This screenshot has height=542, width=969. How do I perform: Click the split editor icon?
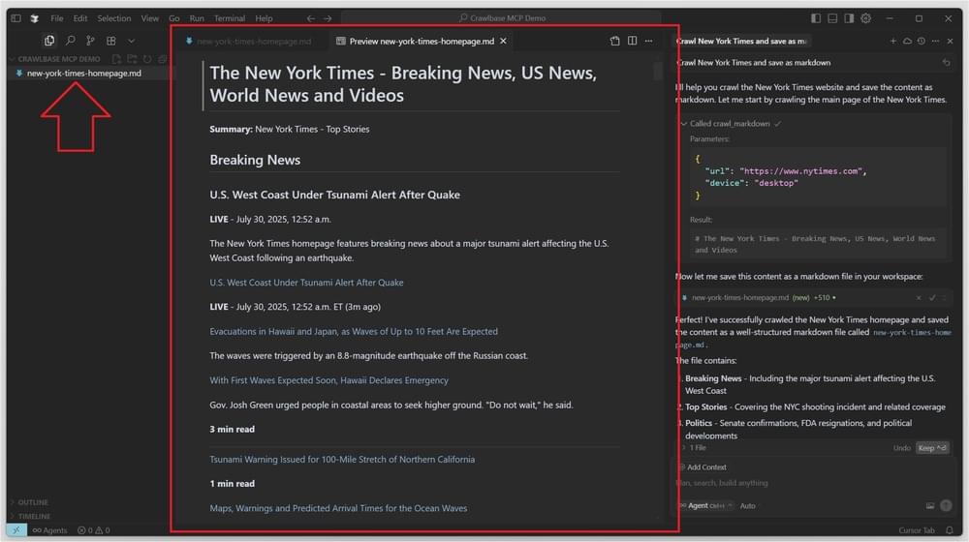pos(632,42)
